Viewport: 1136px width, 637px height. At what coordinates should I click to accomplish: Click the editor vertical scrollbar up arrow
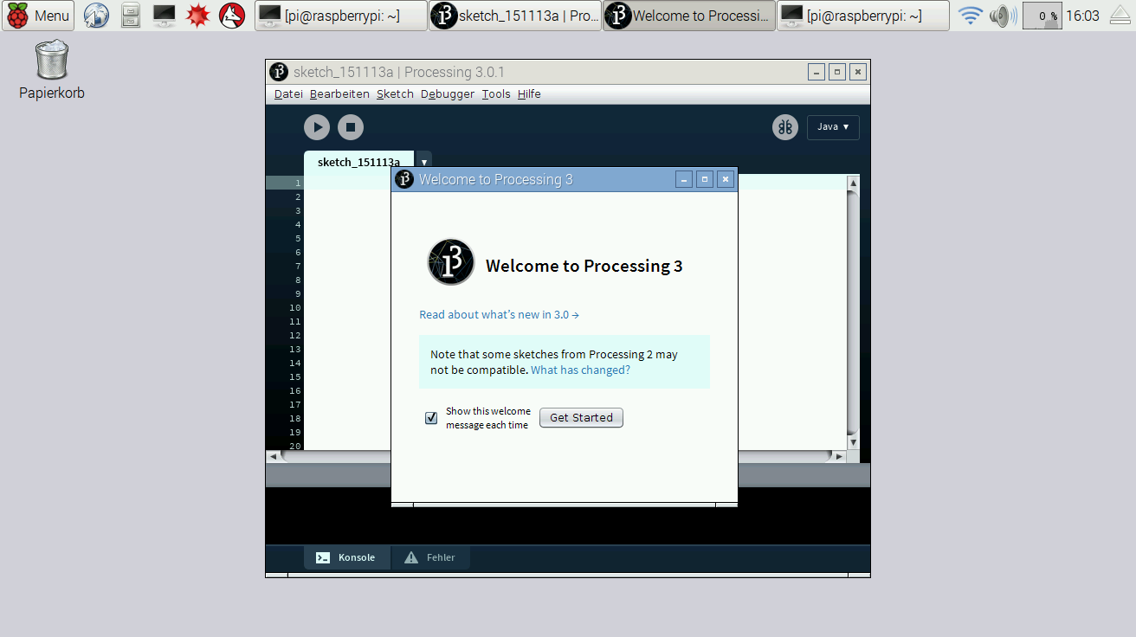click(853, 183)
